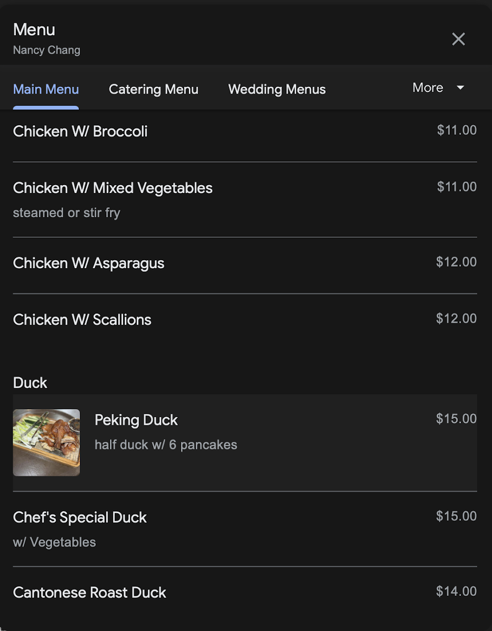The width and height of the screenshot is (492, 631).
Task: Click the dropdown arrow beside More
Action: point(460,88)
